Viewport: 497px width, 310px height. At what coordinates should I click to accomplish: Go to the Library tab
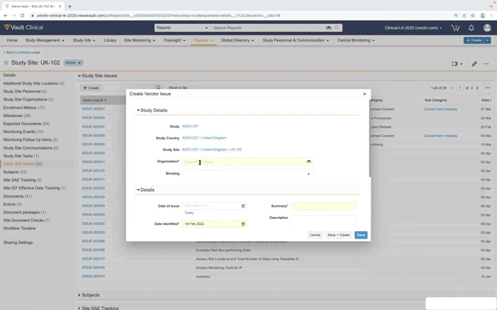point(110,40)
